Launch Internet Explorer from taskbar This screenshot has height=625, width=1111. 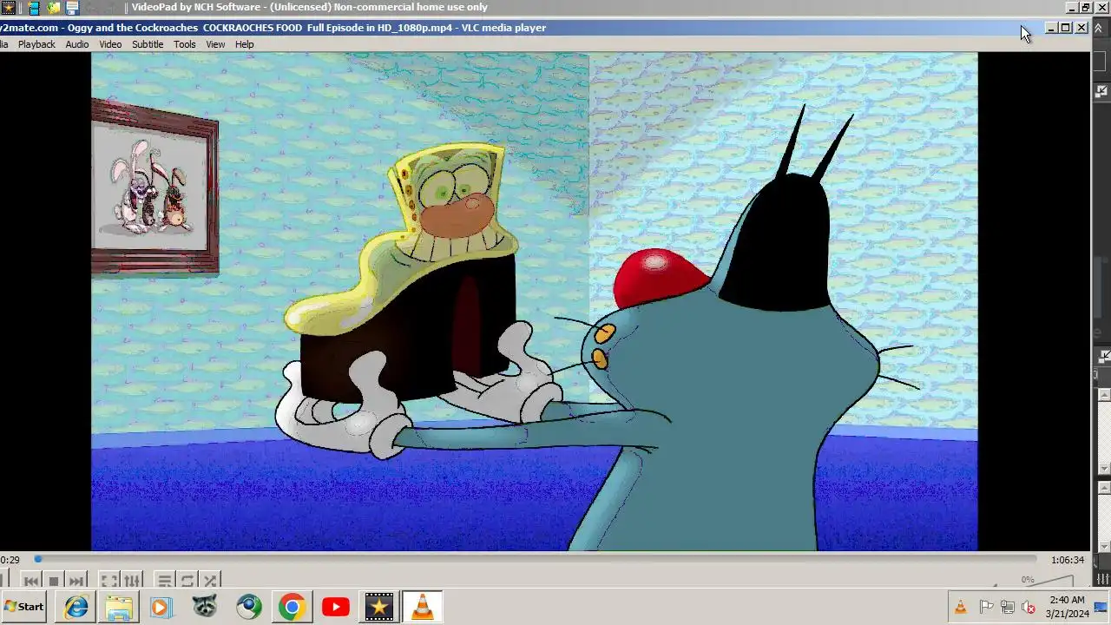[x=76, y=607]
